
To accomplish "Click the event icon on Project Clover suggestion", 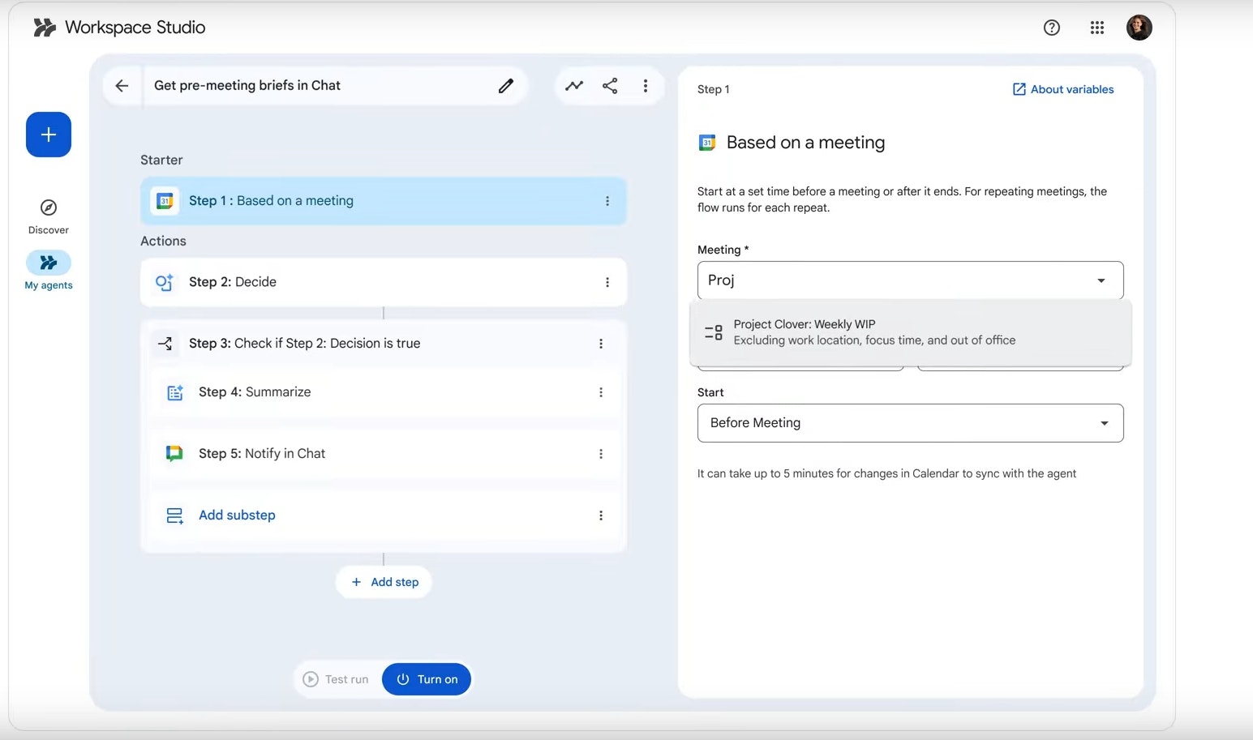I will 714,332.
